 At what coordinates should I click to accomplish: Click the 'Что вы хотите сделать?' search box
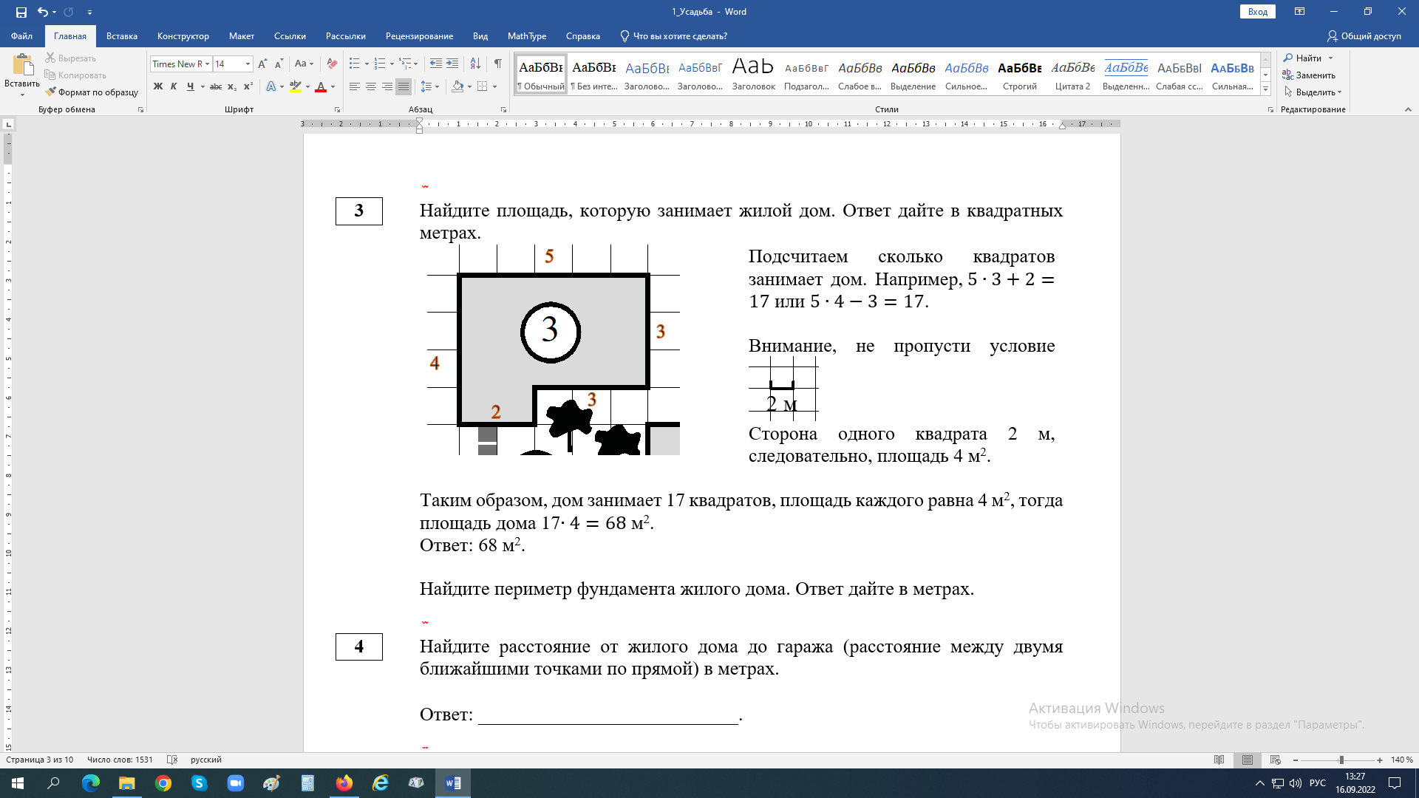coord(673,36)
